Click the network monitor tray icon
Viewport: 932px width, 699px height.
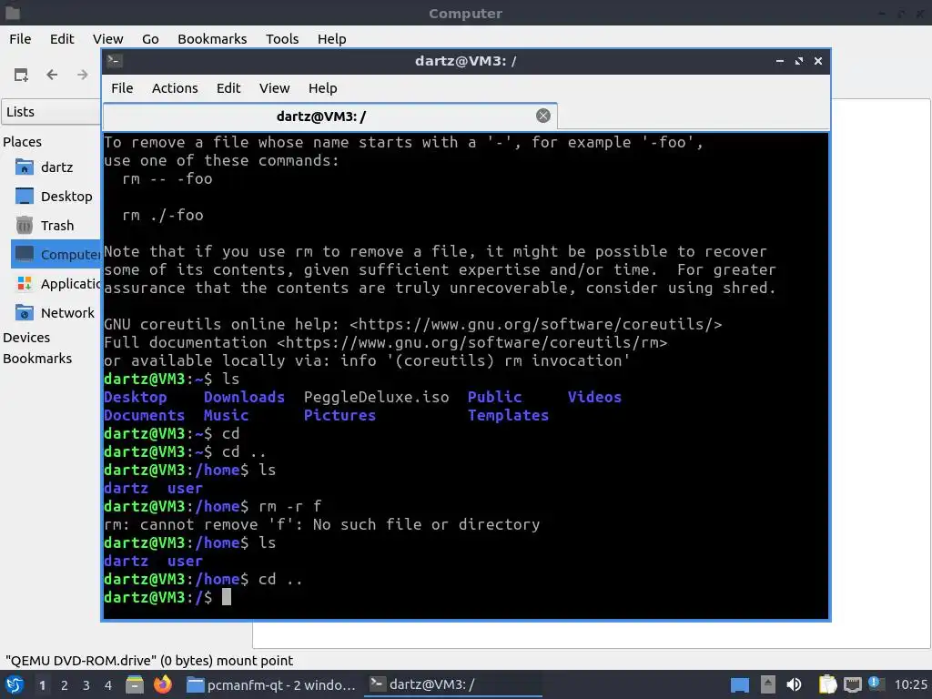click(852, 684)
